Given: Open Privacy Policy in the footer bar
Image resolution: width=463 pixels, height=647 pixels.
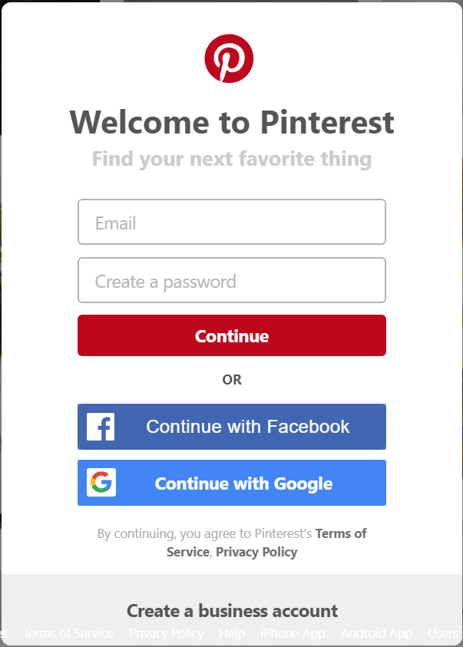Looking at the screenshot, I should (166, 633).
